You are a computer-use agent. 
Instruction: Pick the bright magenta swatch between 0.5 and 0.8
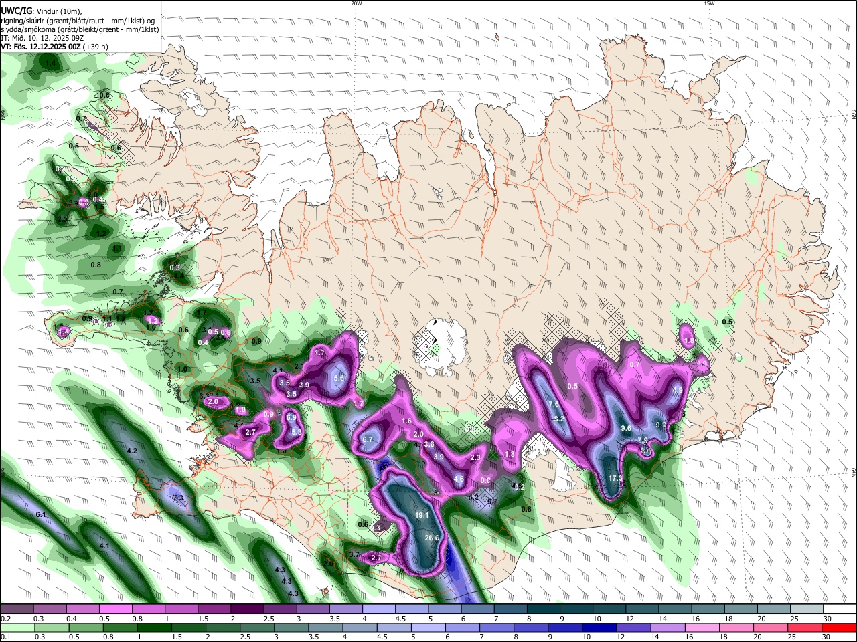(x=116, y=609)
